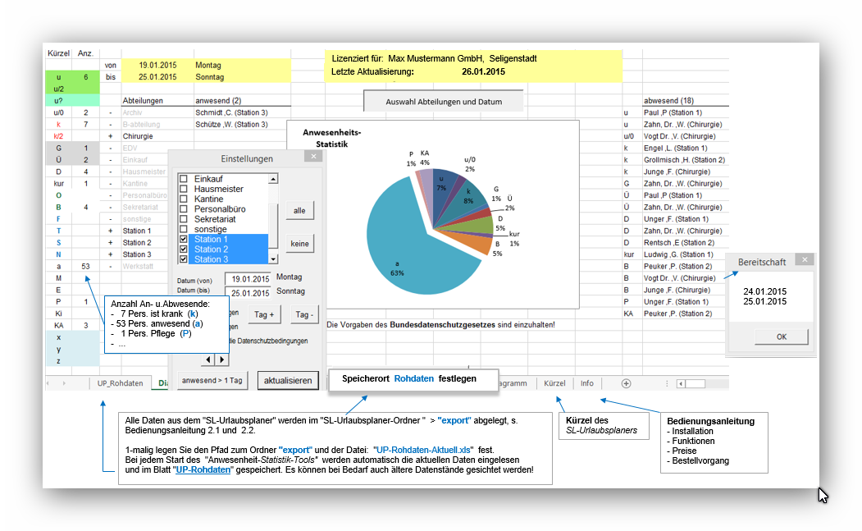Select cell with Grollmisch ,H. (Station 2)

(686, 159)
